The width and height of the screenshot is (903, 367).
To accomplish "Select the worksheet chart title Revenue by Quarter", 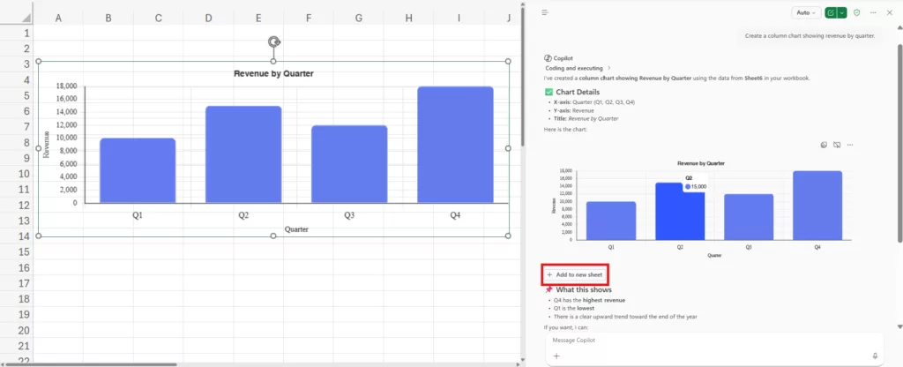I will click(x=273, y=73).
